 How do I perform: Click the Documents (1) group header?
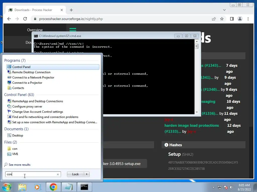point(16,129)
